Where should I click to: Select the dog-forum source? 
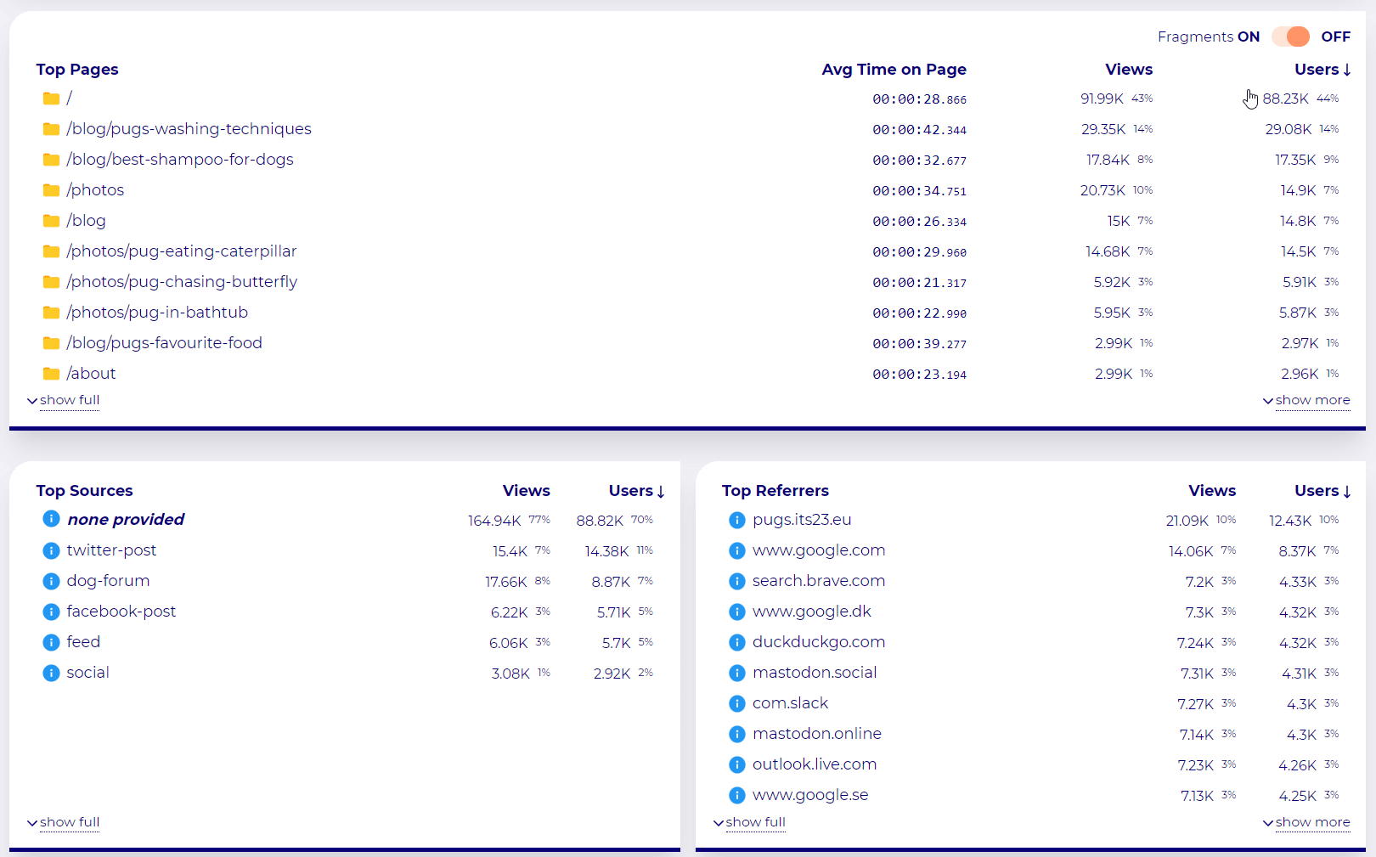tap(108, 581)
